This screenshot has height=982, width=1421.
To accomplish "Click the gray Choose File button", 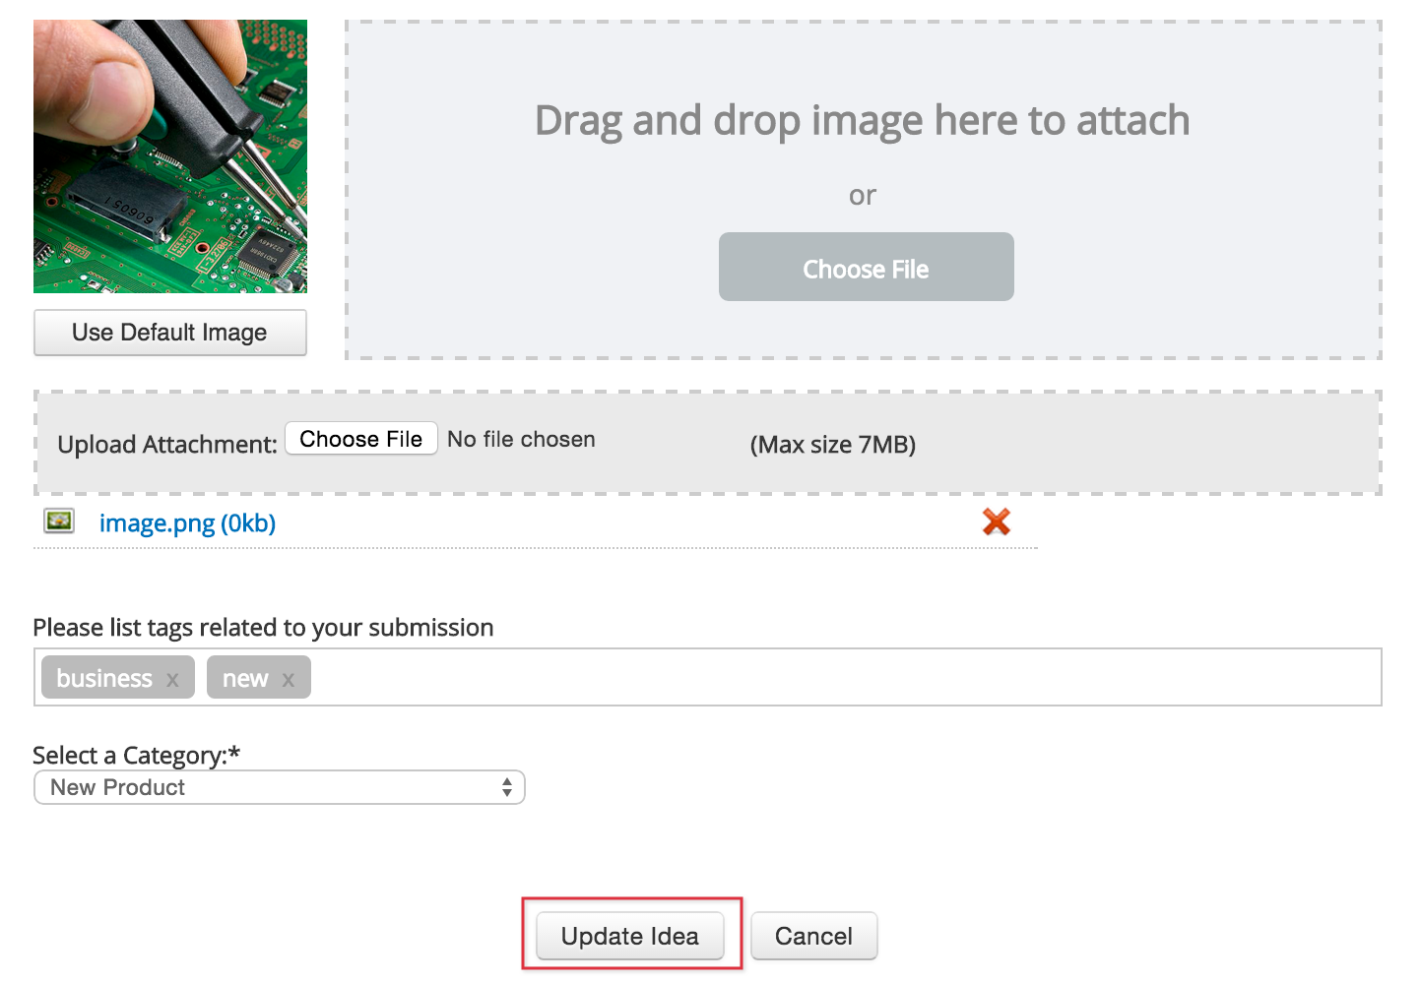I will (x=866, y=267).
